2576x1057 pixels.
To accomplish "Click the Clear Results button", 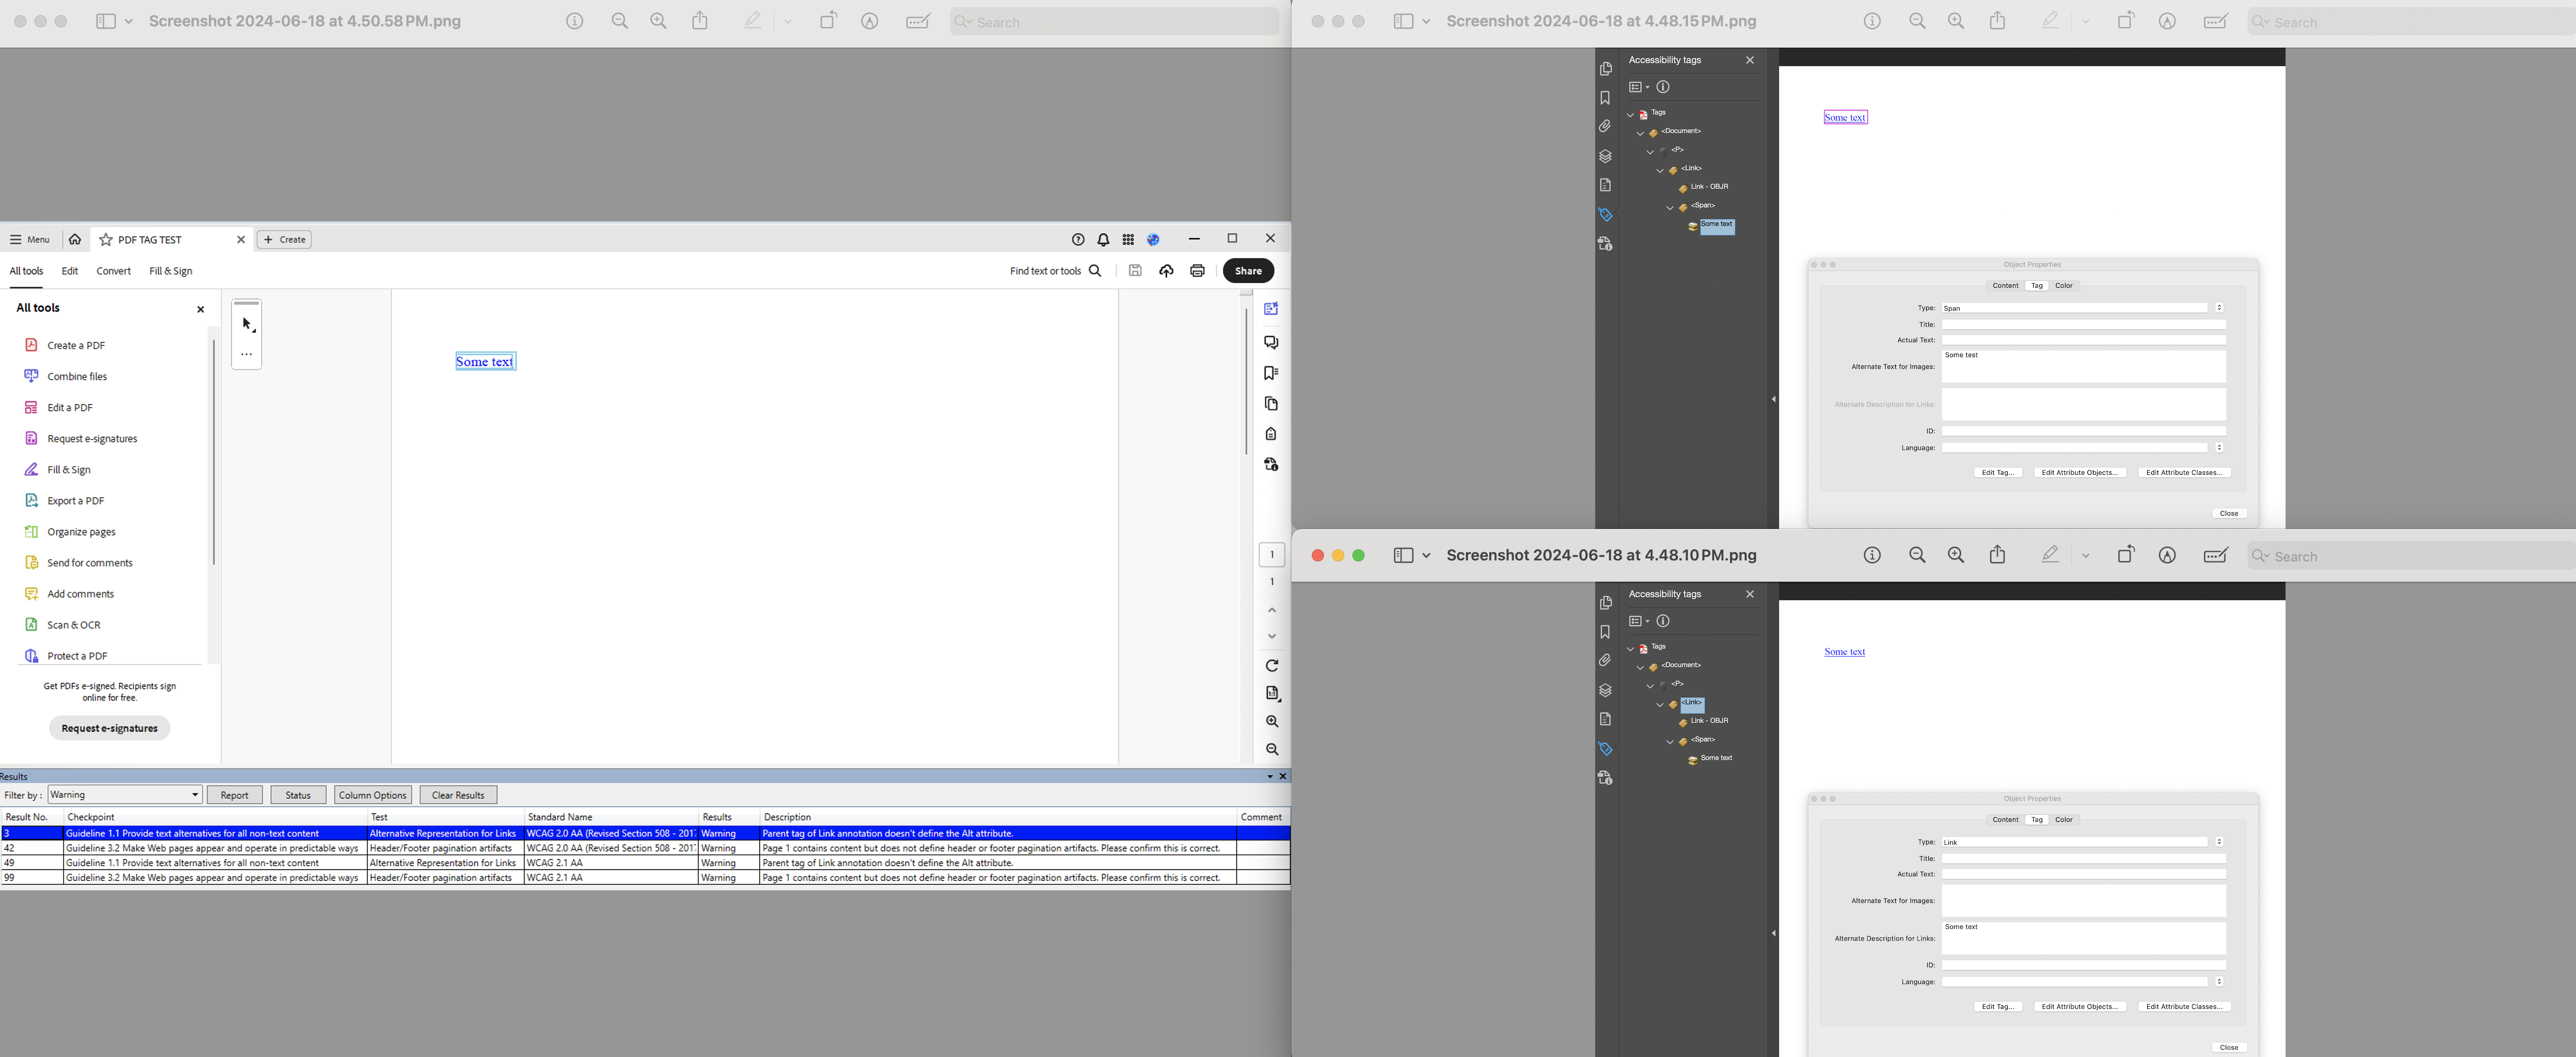I will pyautogui.click(x=458, y=795).
